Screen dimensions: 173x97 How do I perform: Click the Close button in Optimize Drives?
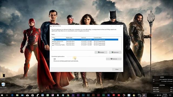(117, 70)
